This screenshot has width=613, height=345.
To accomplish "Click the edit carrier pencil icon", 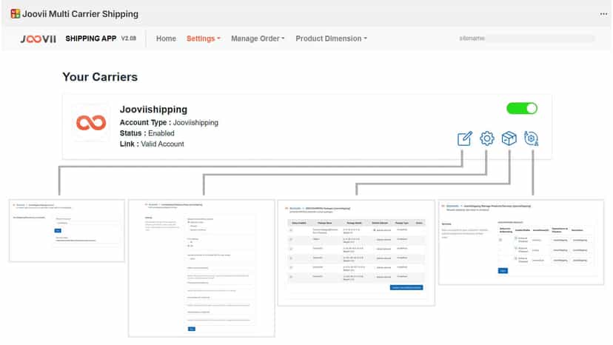I will (x=465, y=138).
